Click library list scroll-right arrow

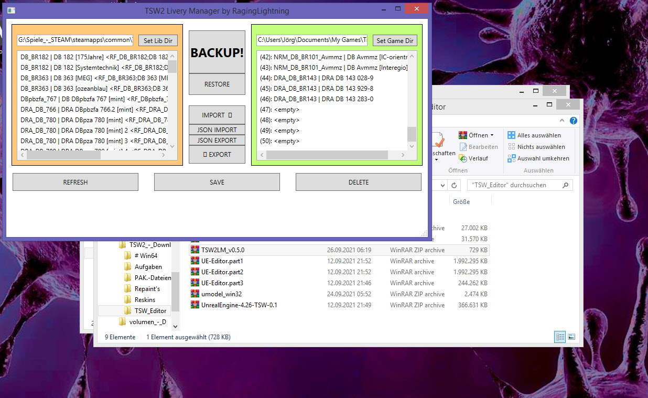click(x=164, y=155)
